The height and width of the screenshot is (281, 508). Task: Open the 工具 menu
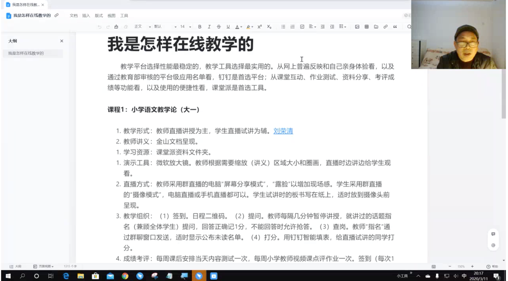click(124, 16)
